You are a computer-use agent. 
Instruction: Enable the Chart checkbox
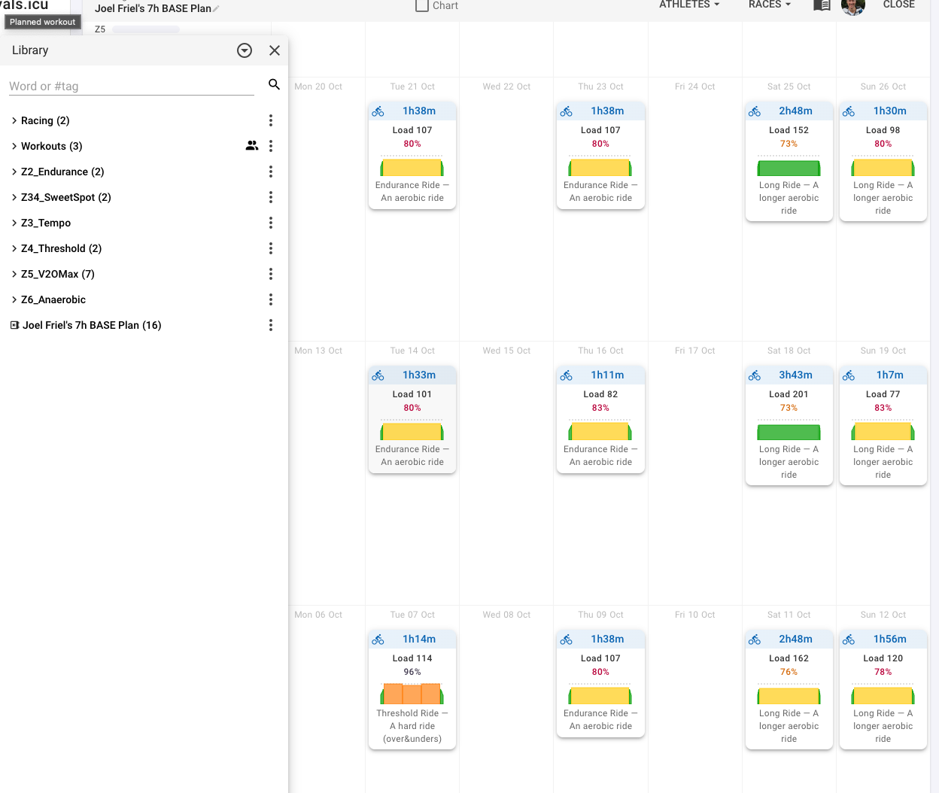(422, 6)
